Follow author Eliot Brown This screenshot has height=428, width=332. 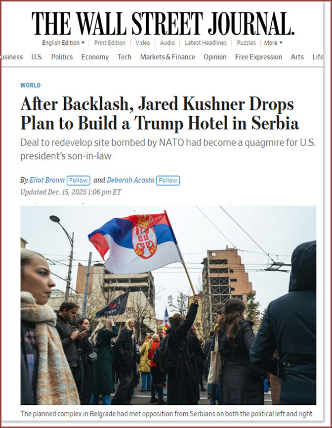click(x=78, y=181)
